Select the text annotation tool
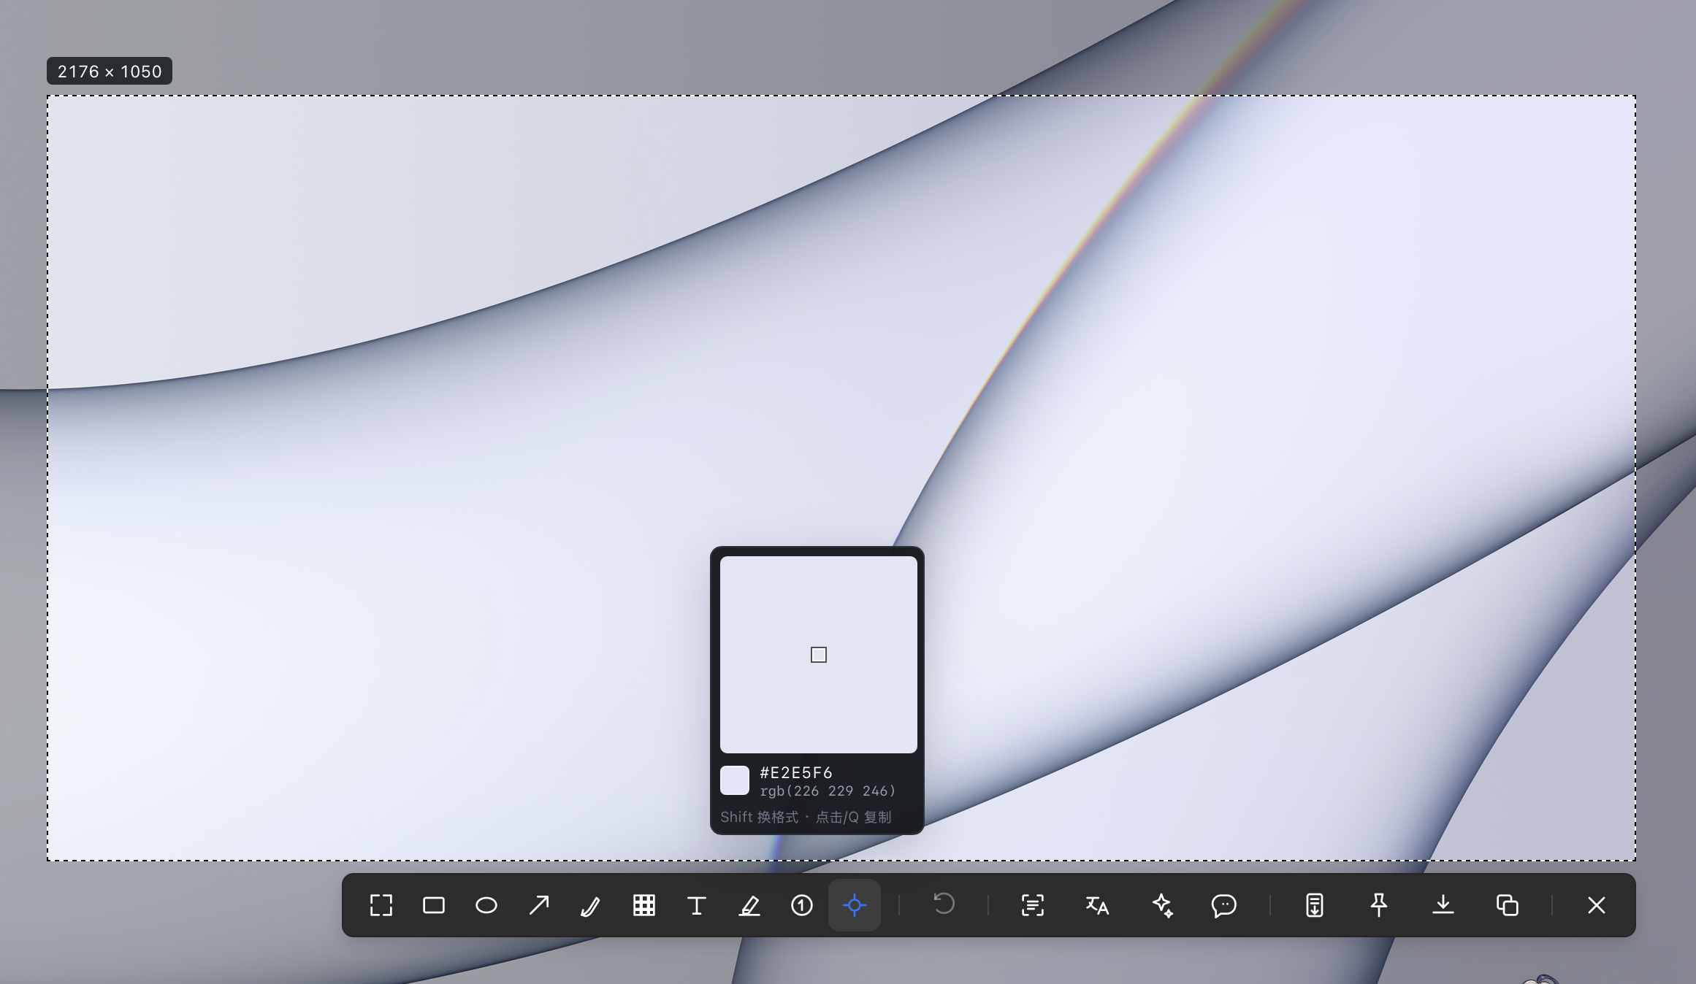The height and width of the screenshot is (984, 1696). click(x=697, y=905)
